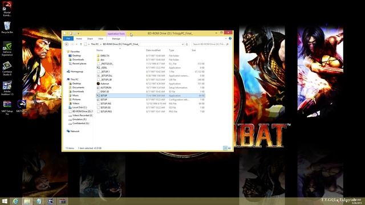Select the AUTORUN setup information file

tap(151, 88)
